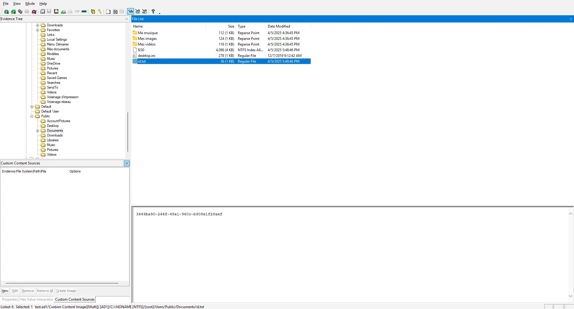
Task: Select the desktop.ini file in File List
Action: pos(146,56)
